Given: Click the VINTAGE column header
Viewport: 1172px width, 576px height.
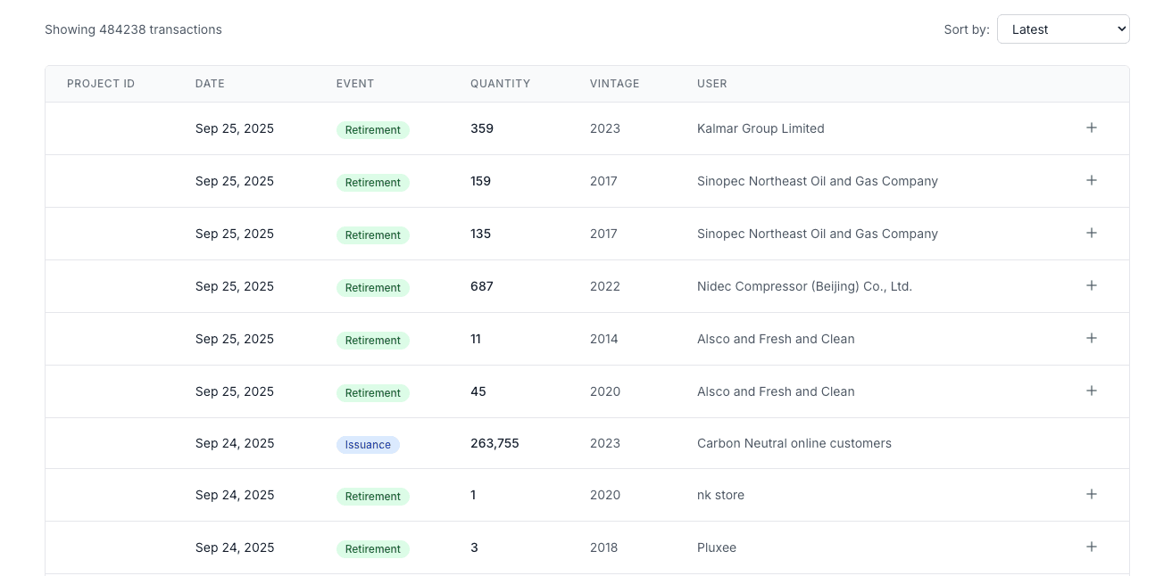Looking at the screenshot, I should [x=614, y=83].
